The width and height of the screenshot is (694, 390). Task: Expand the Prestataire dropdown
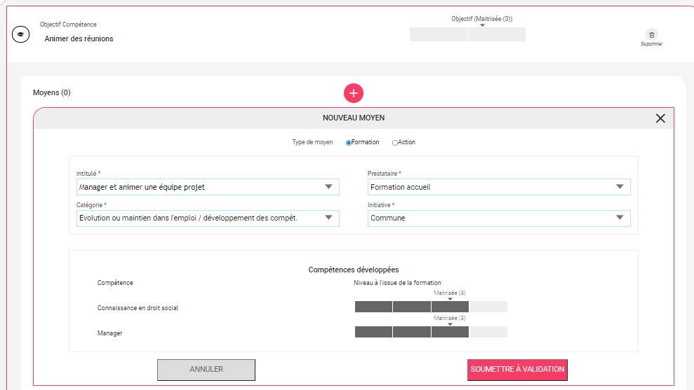point(499,187)
